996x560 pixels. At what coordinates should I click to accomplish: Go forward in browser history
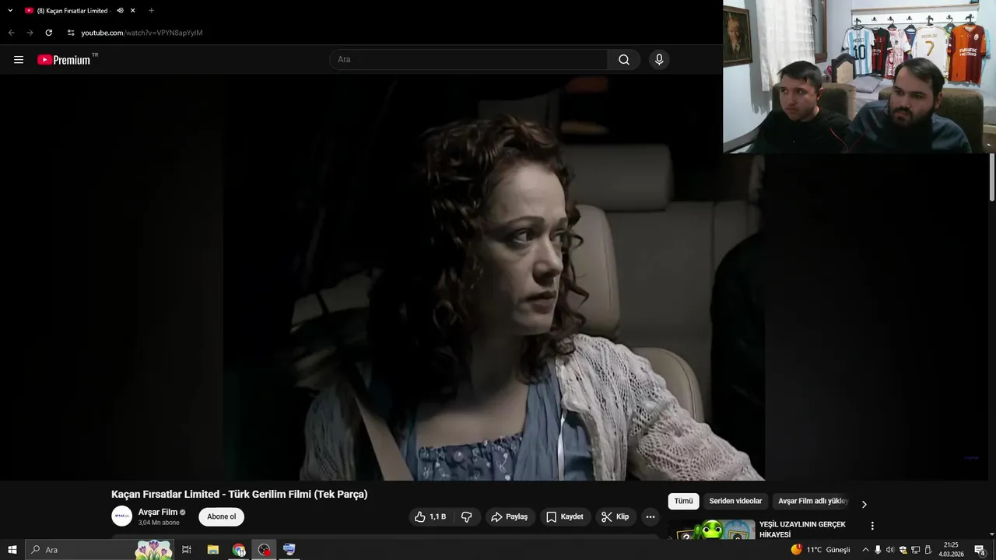(x=30, y=33)
